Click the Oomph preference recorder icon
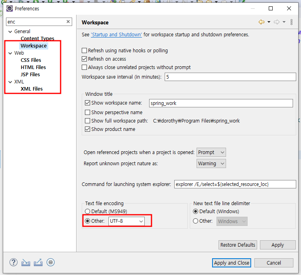Image resolution: width=301 pixels, height=275 pixels. point(51,262)
